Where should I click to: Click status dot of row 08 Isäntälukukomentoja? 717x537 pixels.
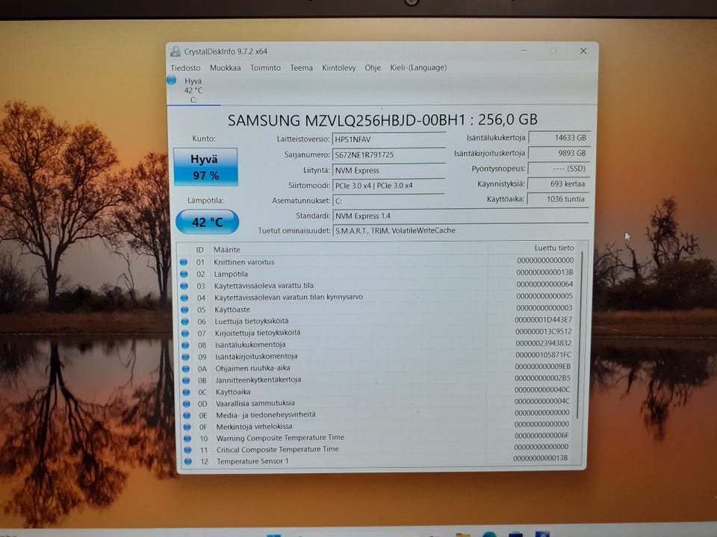185,345
